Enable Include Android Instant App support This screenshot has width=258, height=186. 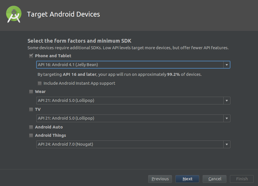pyautogui.click(x=40, y=83)
